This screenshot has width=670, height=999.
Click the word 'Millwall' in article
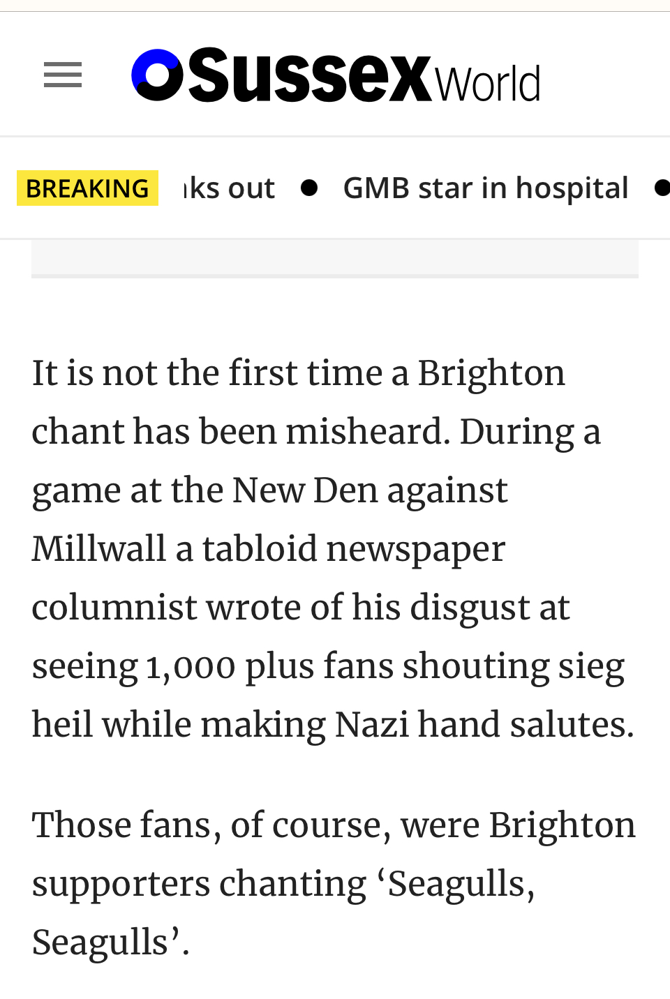(x=98, y=548)
